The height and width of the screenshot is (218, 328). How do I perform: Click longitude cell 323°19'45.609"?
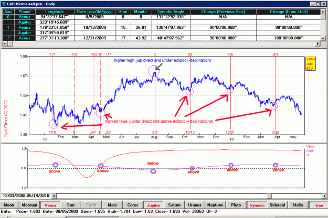click(55, 22)
